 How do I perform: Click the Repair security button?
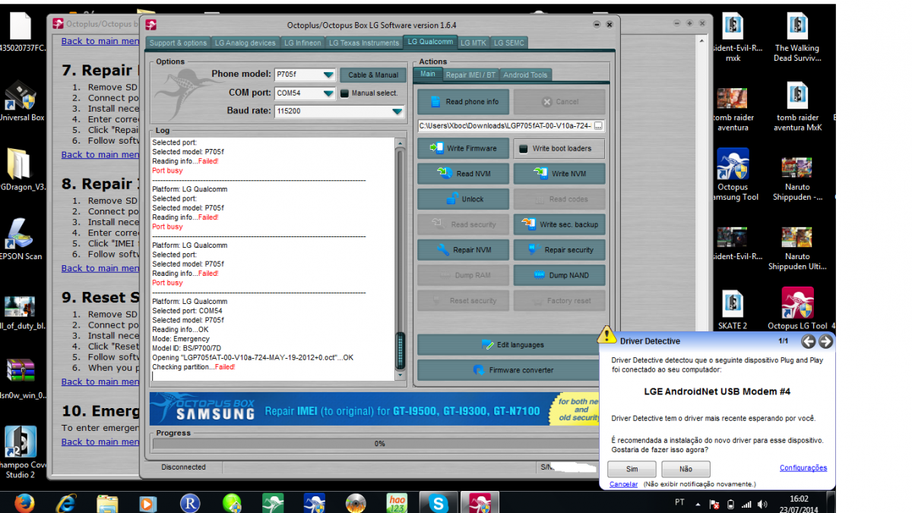pyautogui.click(x=559, y=250)
